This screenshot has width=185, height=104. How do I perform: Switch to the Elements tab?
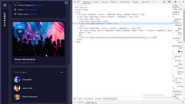pos(86,2)
